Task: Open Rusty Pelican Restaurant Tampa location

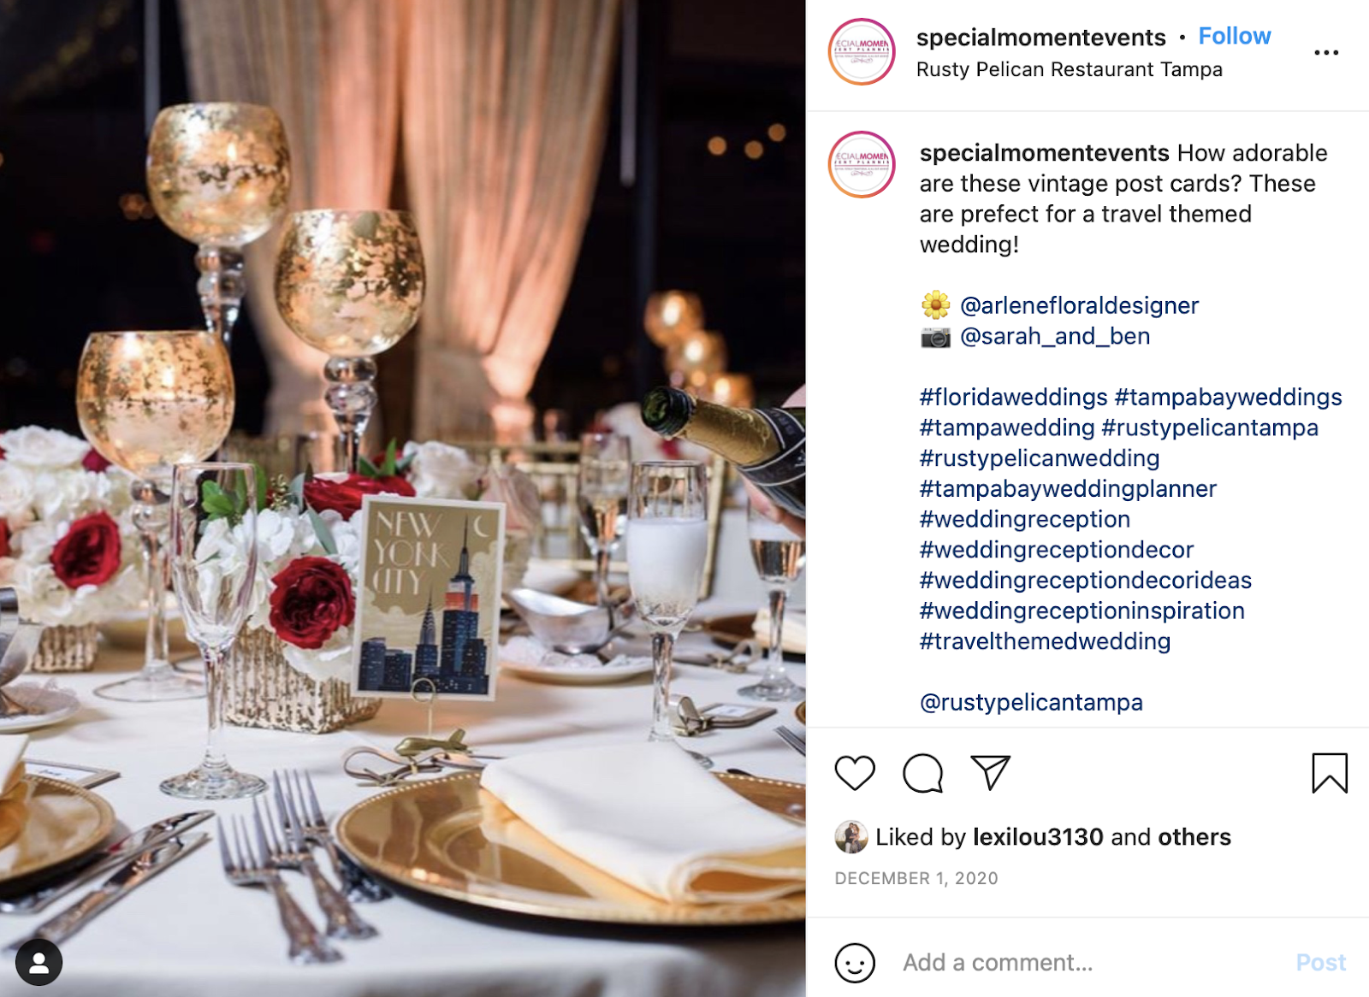Action: coord(1069,69)
